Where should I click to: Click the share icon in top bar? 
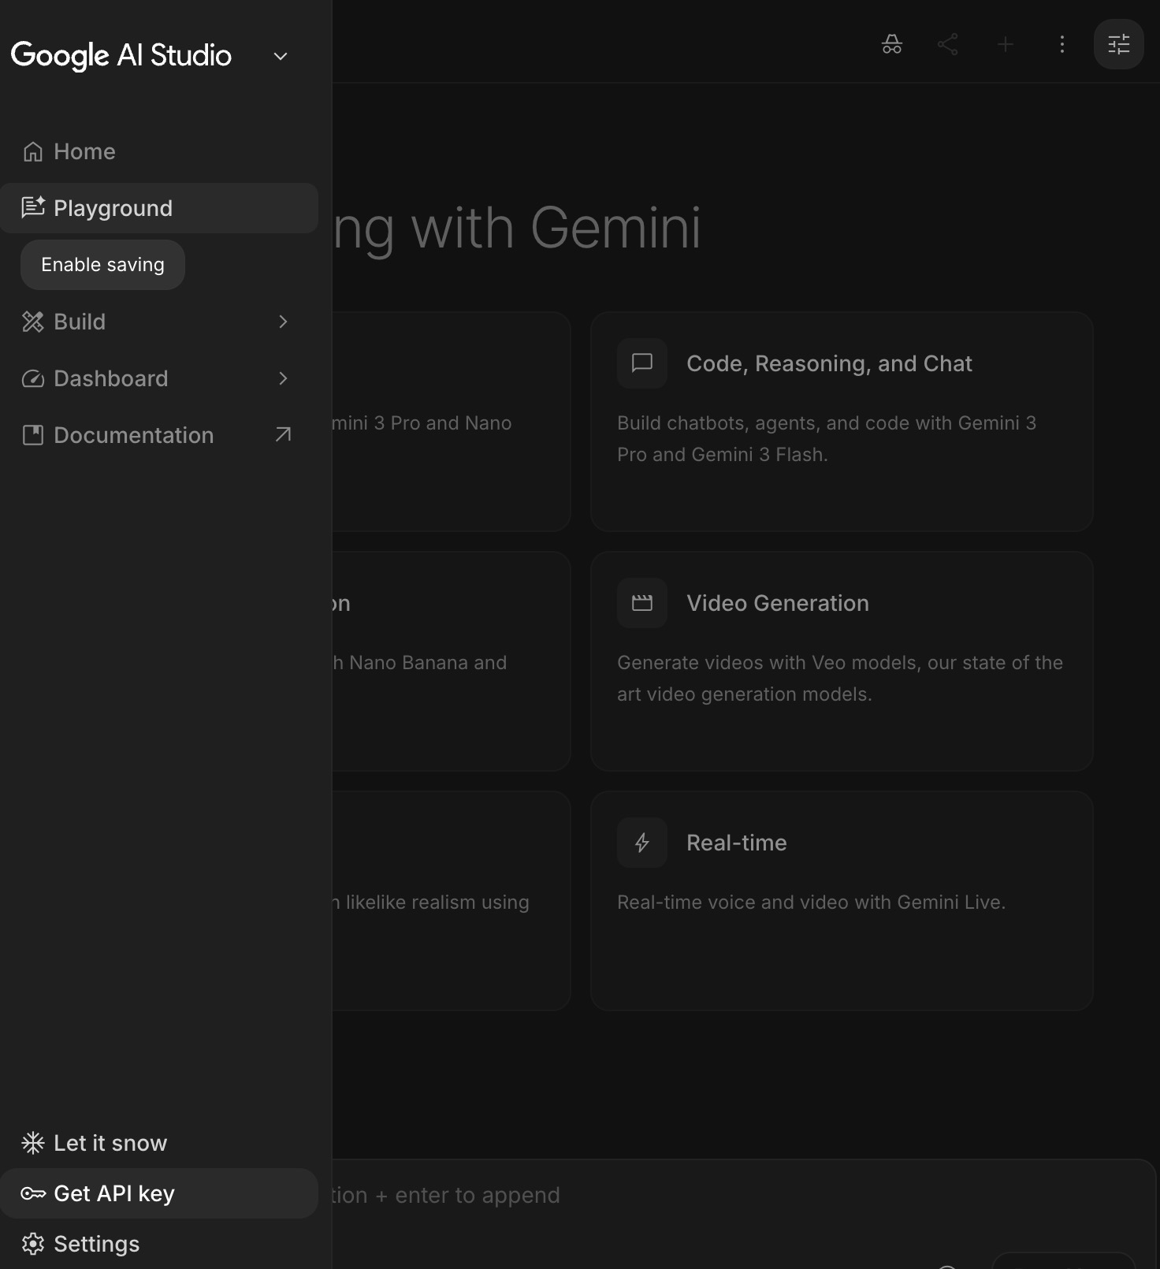point(948,44)
